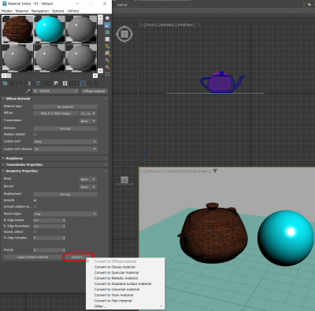Open the Round edges Fast dropdown
Viewport: 315px width, 311px height.
(x=65, y=214)
